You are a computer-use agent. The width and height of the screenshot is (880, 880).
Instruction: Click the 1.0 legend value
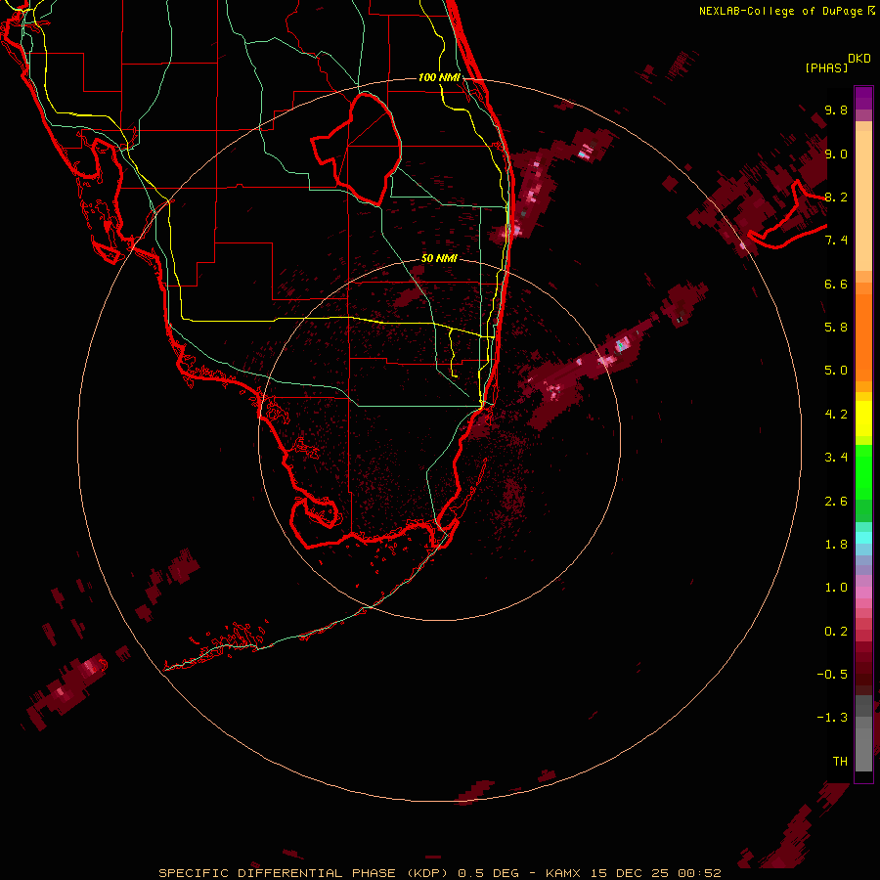tap(836, 588)
